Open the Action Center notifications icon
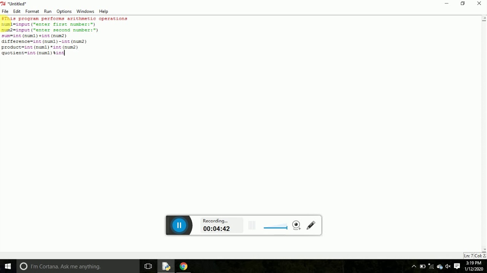Screen dimensions: 487x273 [457, 267]
